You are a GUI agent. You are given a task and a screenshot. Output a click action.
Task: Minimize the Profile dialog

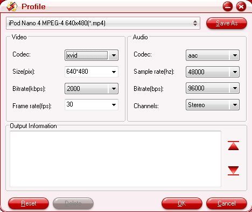[x=228, y=6]
